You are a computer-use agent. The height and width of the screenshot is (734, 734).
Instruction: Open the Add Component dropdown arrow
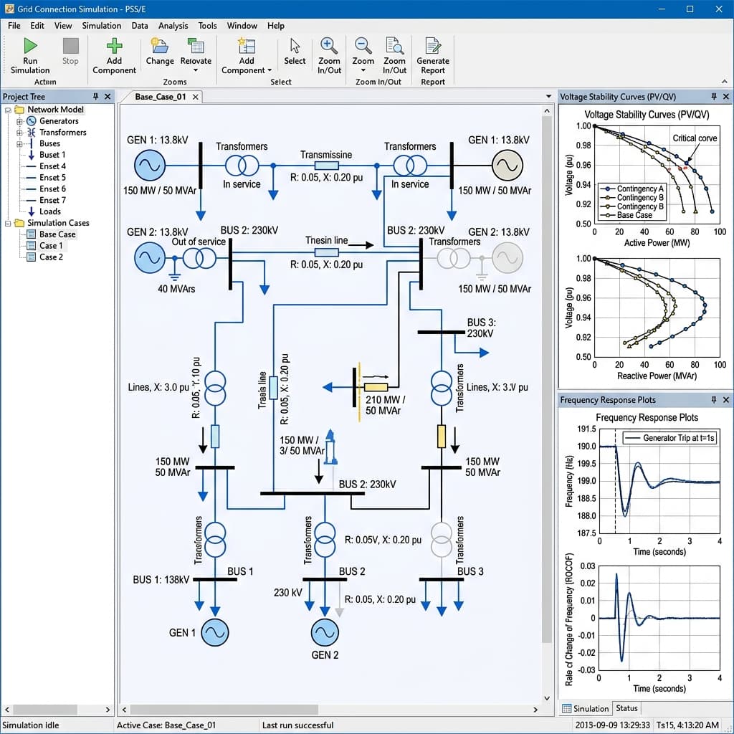pos(270,71)
